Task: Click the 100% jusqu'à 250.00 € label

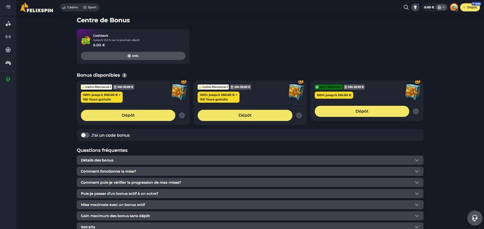Action: [x=218, y=97]
